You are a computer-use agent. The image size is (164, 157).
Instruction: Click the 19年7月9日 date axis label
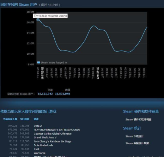tap(98, 73)
